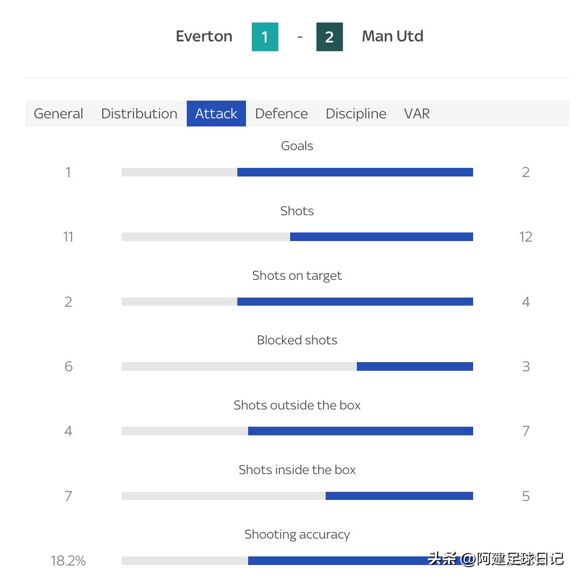Click the Shots inside the box bar
This screenshot has width=577, height=579.
click(297, 496)
